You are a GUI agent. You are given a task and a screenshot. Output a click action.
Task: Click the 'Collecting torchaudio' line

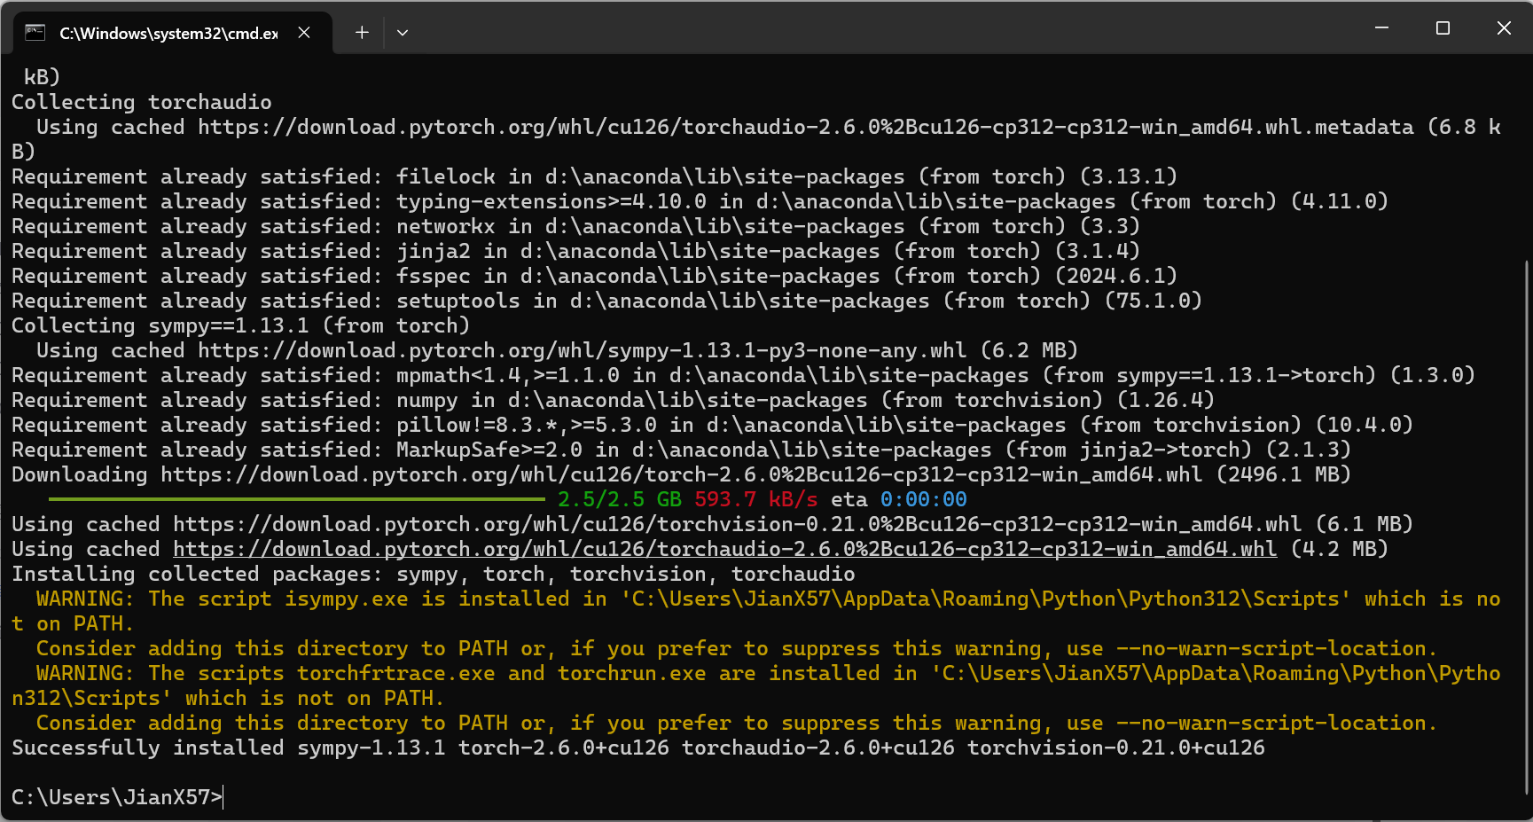coord(142,102)
